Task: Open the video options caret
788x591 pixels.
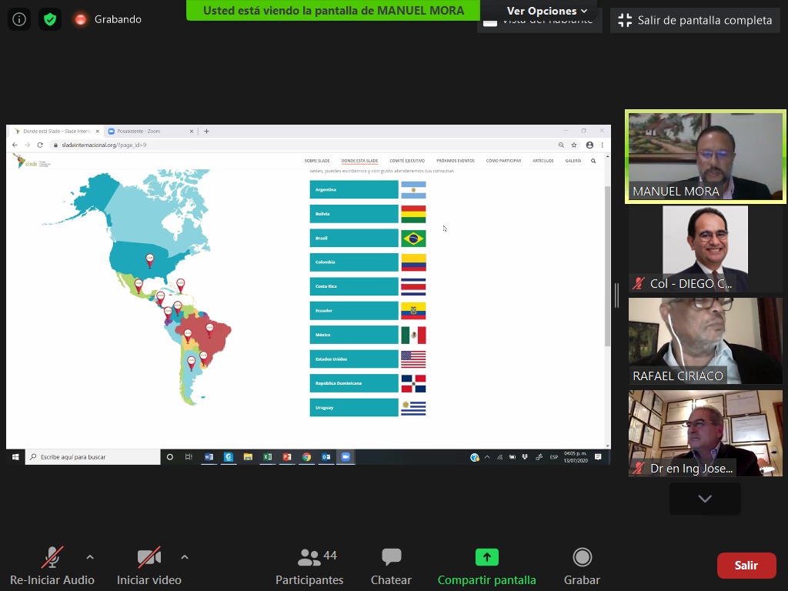Action: pyautogui.click(x=185, y=557)
